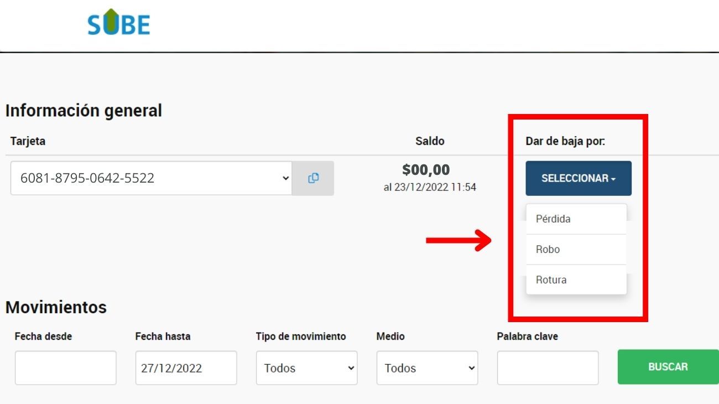This screenshot has height=404, width=719.
Task: Click the date text al 23/12/2022 11:54
Action: 430,188
